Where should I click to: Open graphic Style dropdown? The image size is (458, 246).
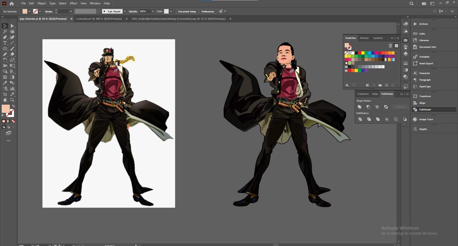(171, 11)
